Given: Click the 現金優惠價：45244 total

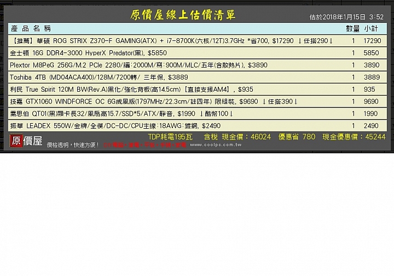Looking at the screenshot, I should (x=354, y=137).
